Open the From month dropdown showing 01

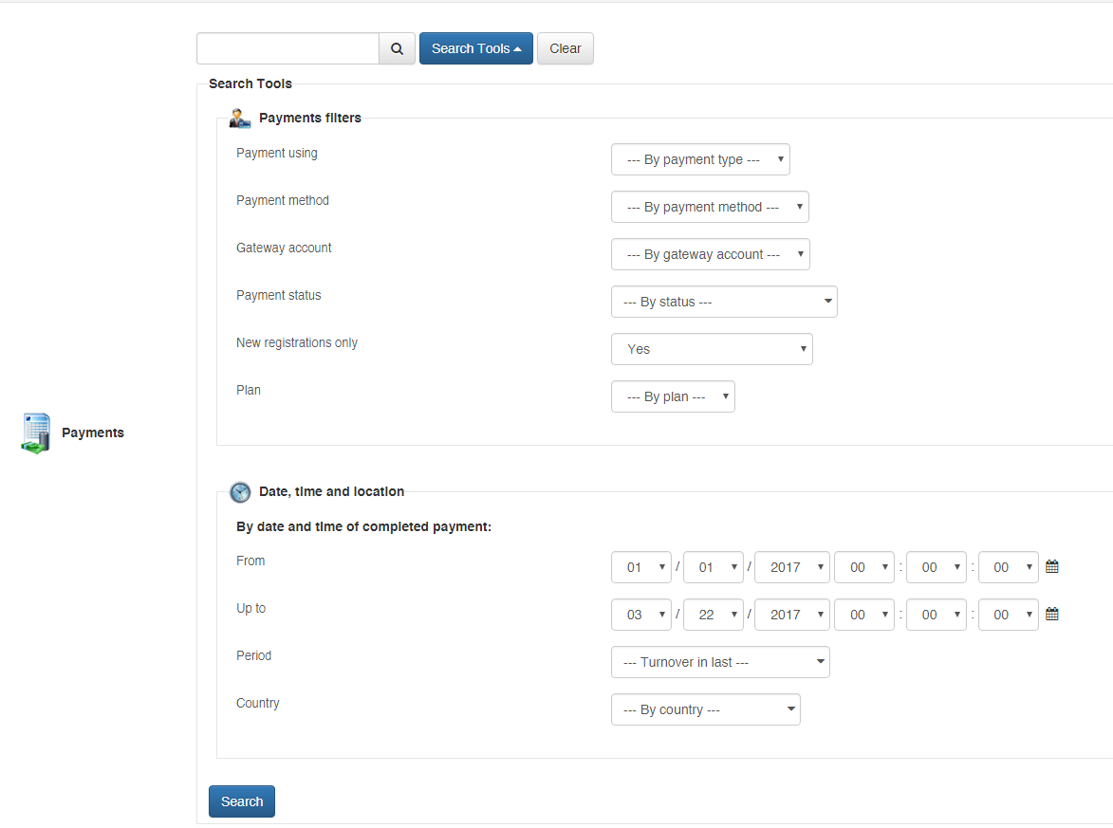[641, 567]
